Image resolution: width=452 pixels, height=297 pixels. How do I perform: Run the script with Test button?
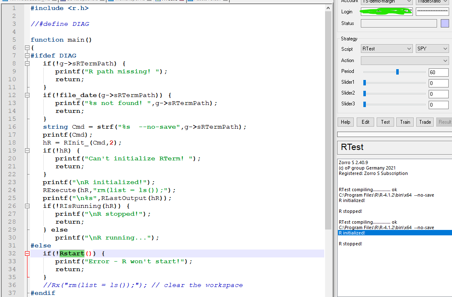tap(385, 122)
